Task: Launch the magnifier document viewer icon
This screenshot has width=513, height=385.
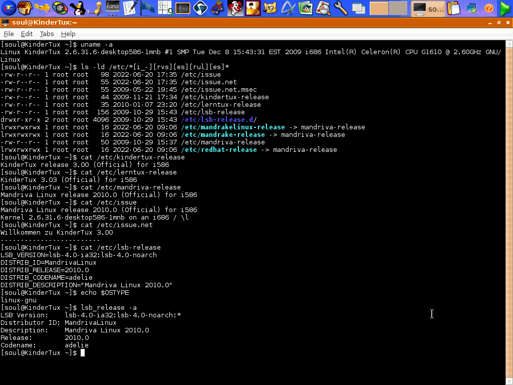Action: click(323, 8)
